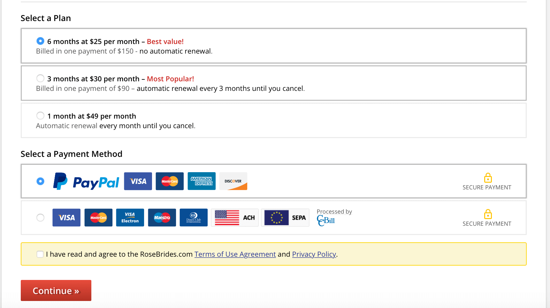Open the Terms of Use Agreement link
Screen dimensions: 550x308
point(235,254)
